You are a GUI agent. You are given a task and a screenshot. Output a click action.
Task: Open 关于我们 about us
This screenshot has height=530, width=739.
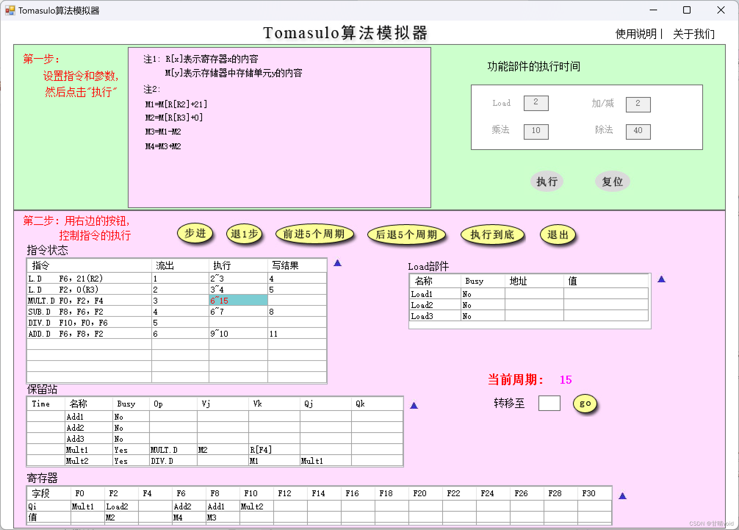pyautogui.click(x=694, y=34)
